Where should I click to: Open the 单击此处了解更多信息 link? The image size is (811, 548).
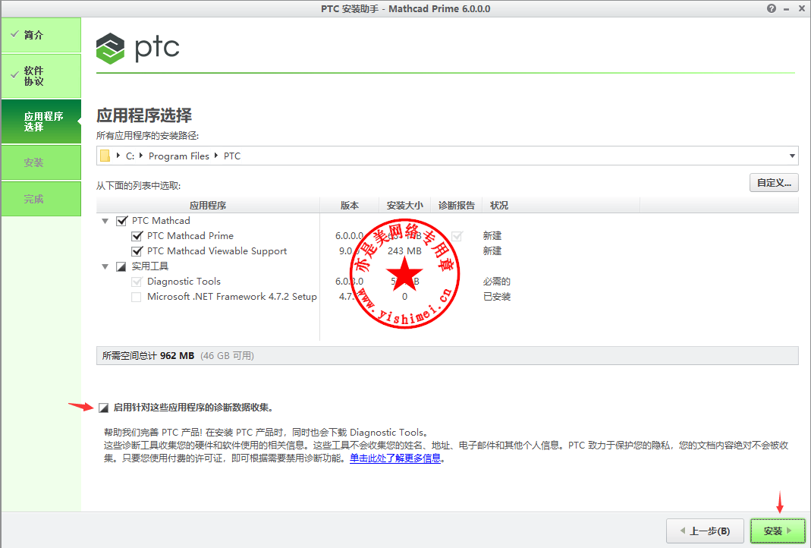(x=395, y=458)
